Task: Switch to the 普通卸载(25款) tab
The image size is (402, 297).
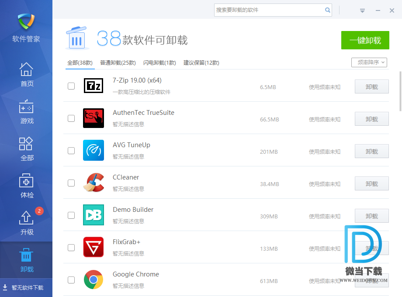Action: (x=118, y=63)
